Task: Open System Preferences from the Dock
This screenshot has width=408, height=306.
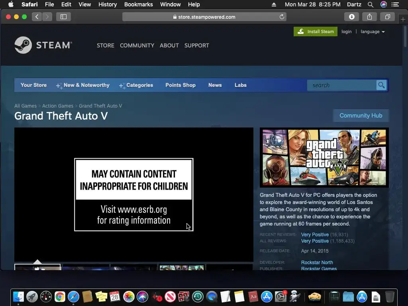Action: click(x=280, y=296)
